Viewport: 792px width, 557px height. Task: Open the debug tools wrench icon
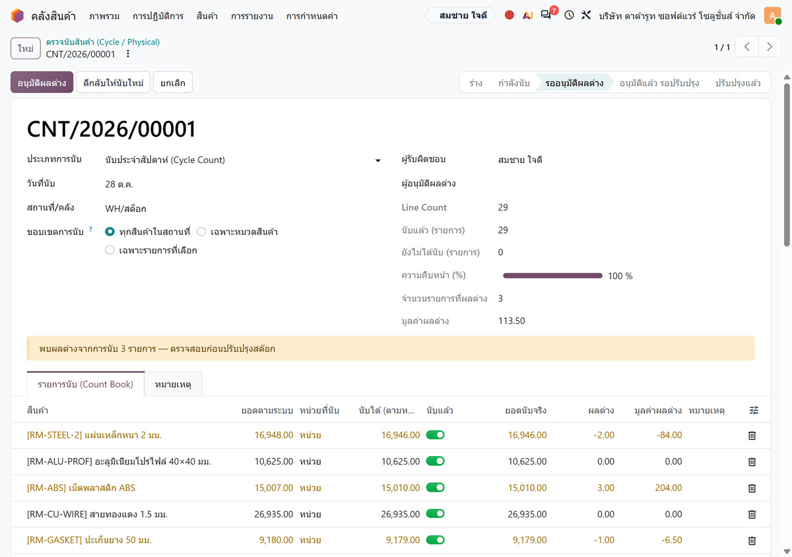pos(586,15)
